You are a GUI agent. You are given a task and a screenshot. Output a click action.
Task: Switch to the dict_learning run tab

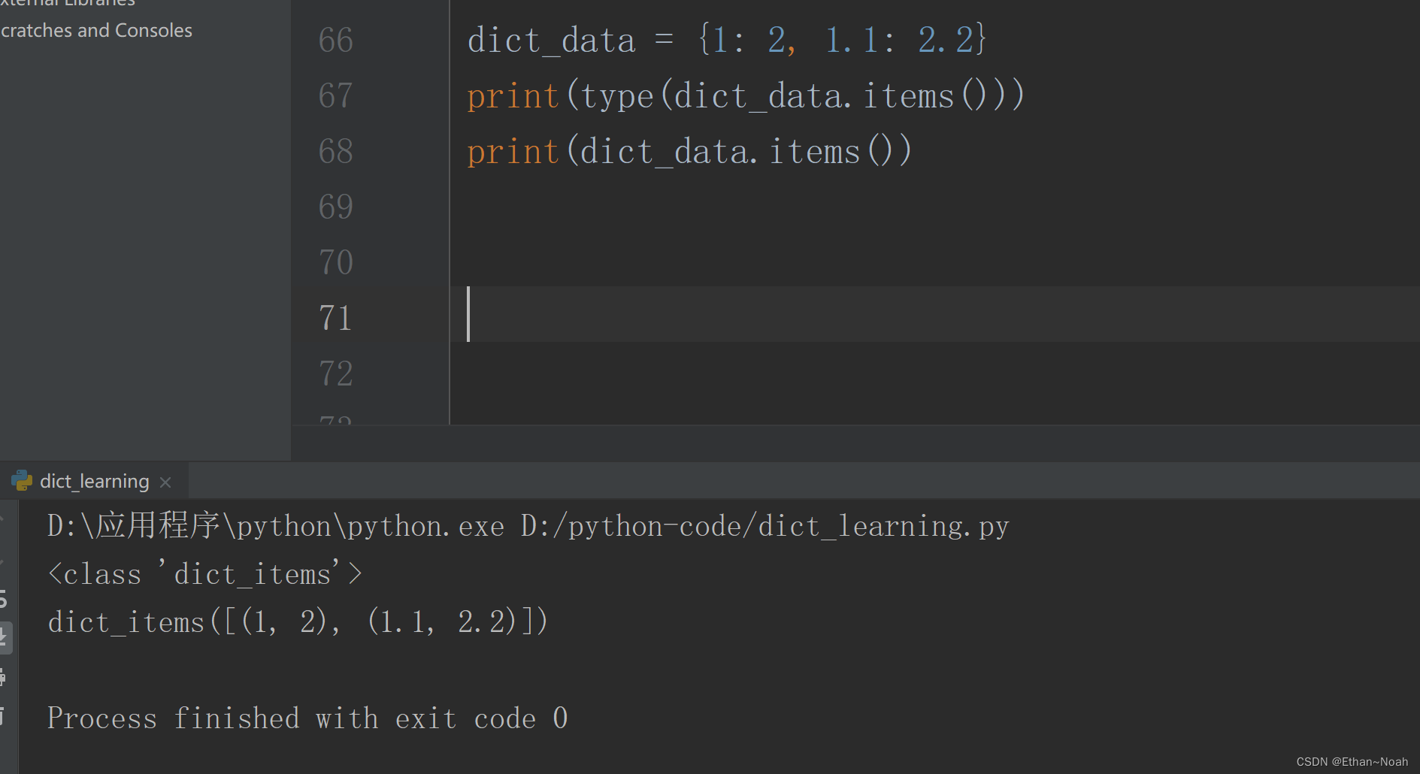(x=94, y=481)
